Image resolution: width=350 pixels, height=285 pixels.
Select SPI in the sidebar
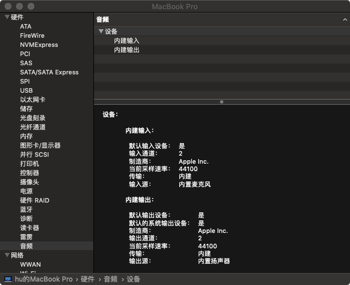(25, 81)
